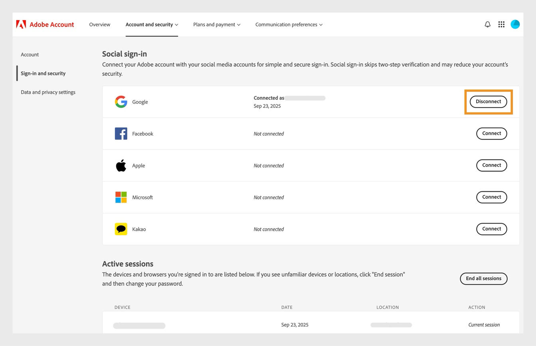Viewport: 536px width, 346px height.
Task: Click the Microsoft icon
Action: click(121, 197)
